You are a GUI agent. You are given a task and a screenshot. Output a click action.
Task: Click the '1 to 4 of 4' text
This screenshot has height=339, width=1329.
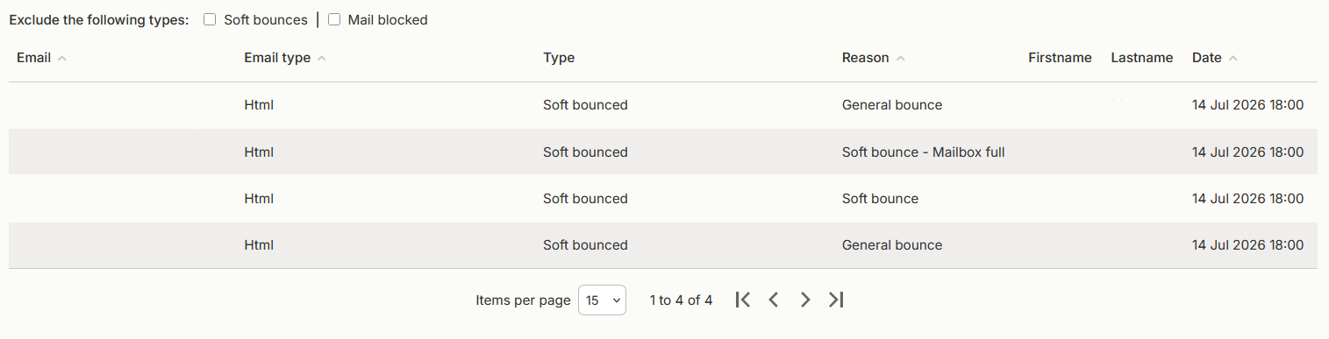click(x=681, y=300)
